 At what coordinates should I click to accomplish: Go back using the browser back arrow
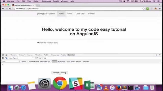(x=3, y=9)
